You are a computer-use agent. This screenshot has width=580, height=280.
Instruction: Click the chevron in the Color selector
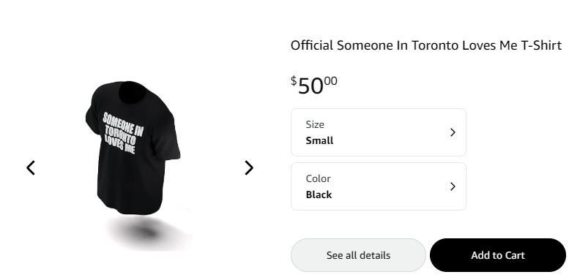pos(453,186)
